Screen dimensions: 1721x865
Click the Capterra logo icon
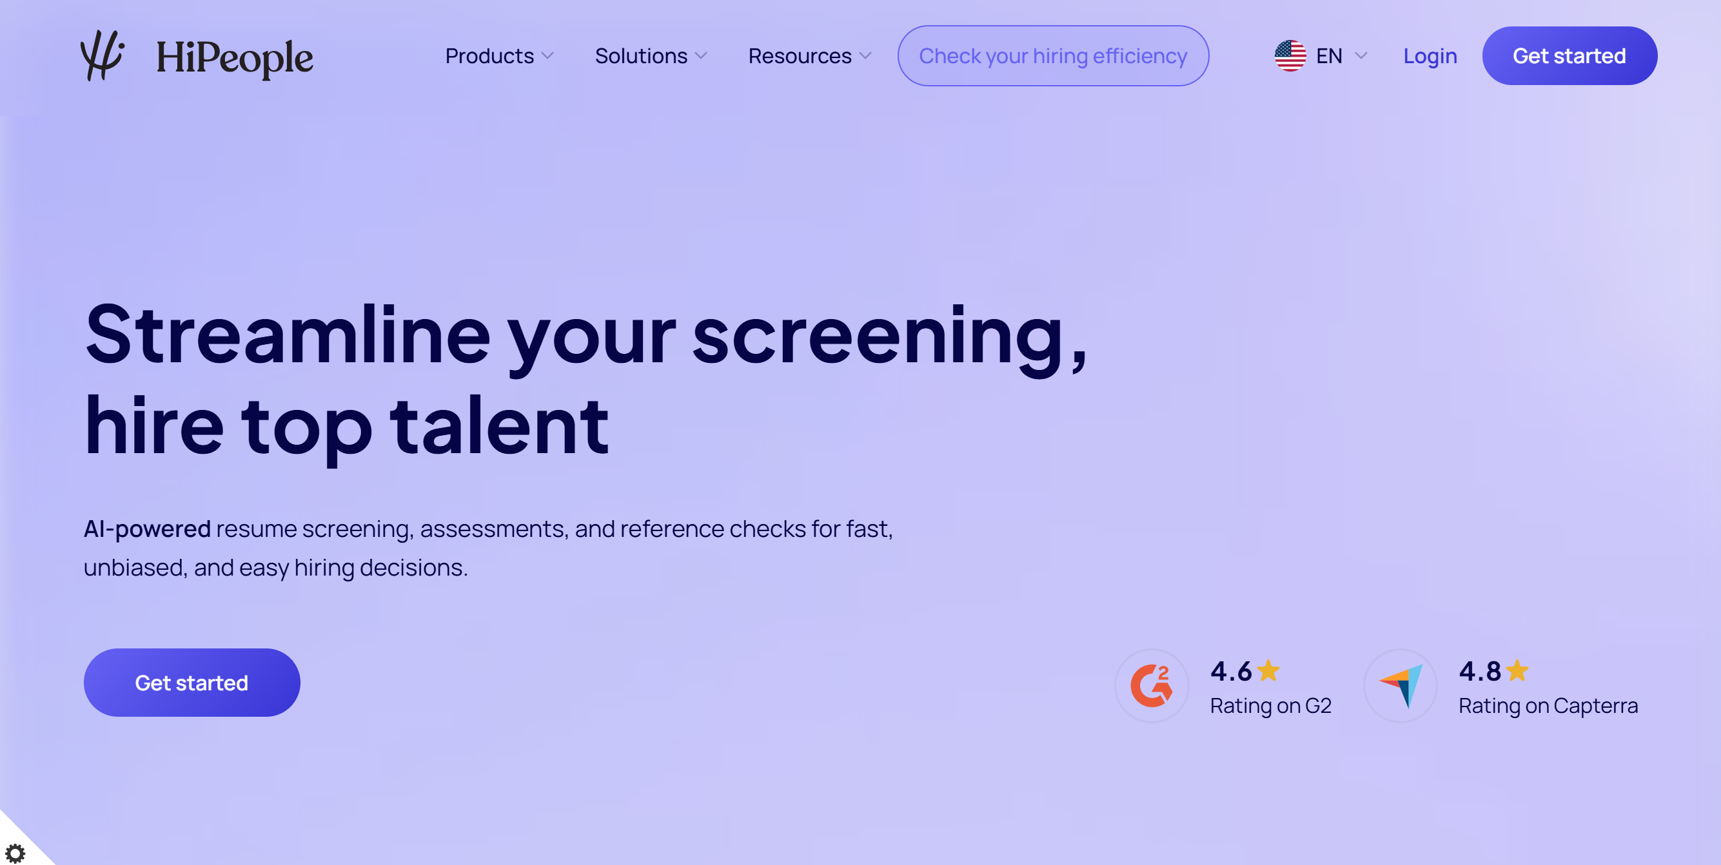pos(1401,685)
